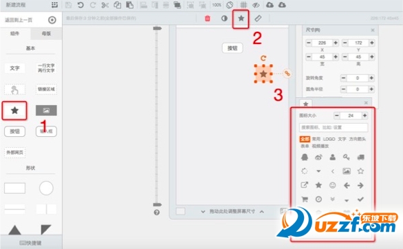
Task: Toggle the grid lines hash icon
Action: point(243,5)
